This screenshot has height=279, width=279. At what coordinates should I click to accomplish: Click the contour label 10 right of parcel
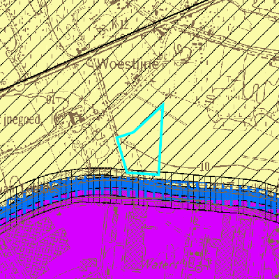(204, 167)
